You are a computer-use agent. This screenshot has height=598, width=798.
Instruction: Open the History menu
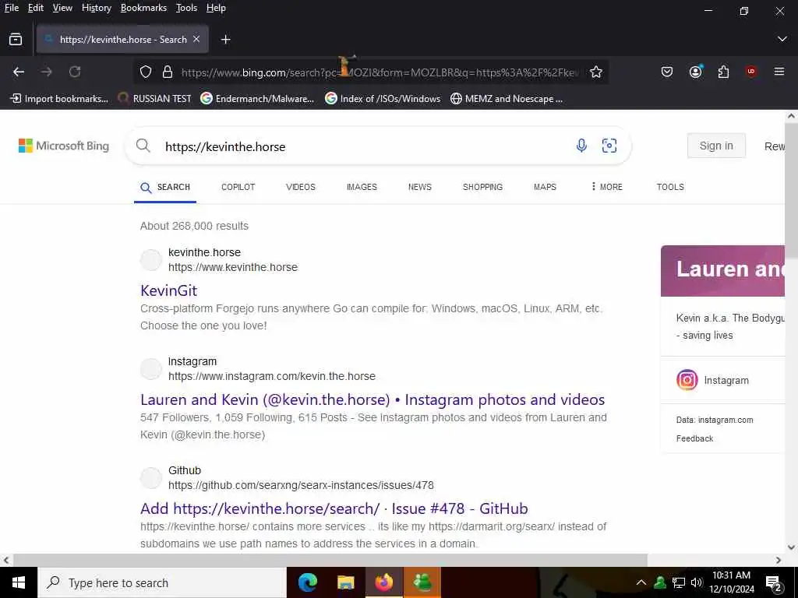96,8
